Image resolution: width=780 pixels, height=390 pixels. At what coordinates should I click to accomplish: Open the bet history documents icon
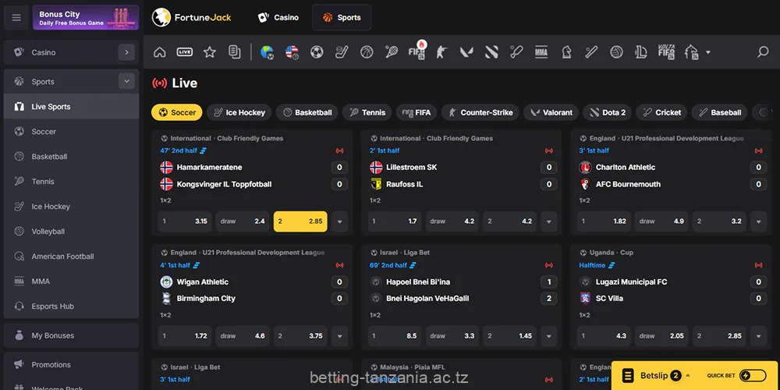click(x=234, y=51)
